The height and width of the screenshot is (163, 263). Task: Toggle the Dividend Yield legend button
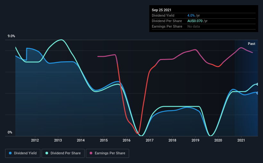tap(23, 153)
